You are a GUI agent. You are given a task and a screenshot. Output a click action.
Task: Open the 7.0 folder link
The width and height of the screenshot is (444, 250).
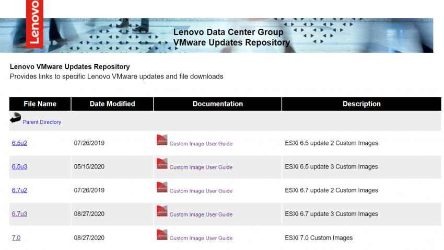coord(16,238)
